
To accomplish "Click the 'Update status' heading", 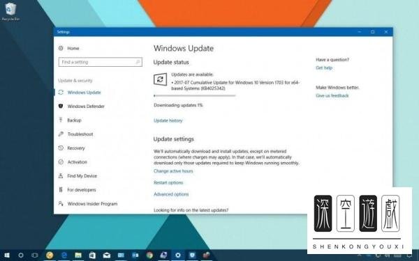I will (x=171, y=63).
